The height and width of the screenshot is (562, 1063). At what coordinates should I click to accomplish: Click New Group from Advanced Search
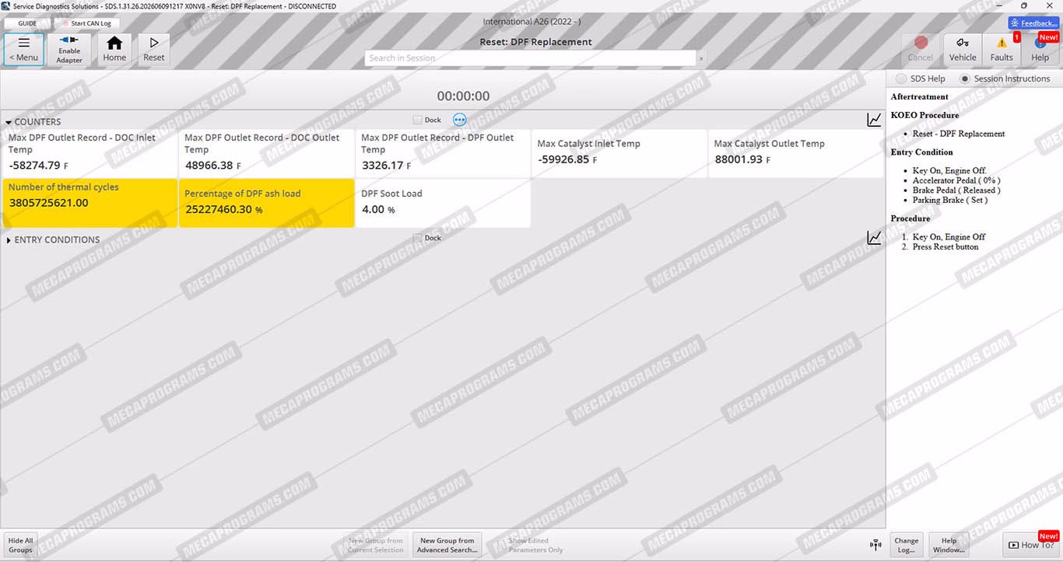(x=447, y=545)
